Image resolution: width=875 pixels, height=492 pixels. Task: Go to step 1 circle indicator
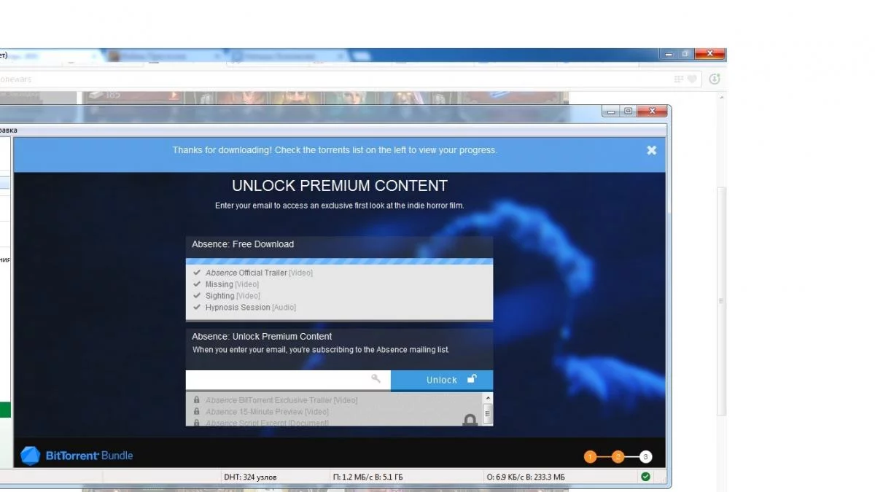pos(590,457)
